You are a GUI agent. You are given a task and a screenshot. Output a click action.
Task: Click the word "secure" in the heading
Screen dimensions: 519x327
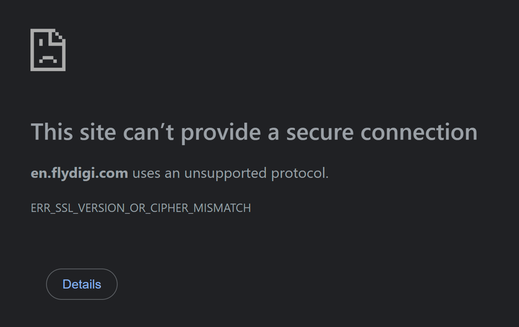coord(320,132)
